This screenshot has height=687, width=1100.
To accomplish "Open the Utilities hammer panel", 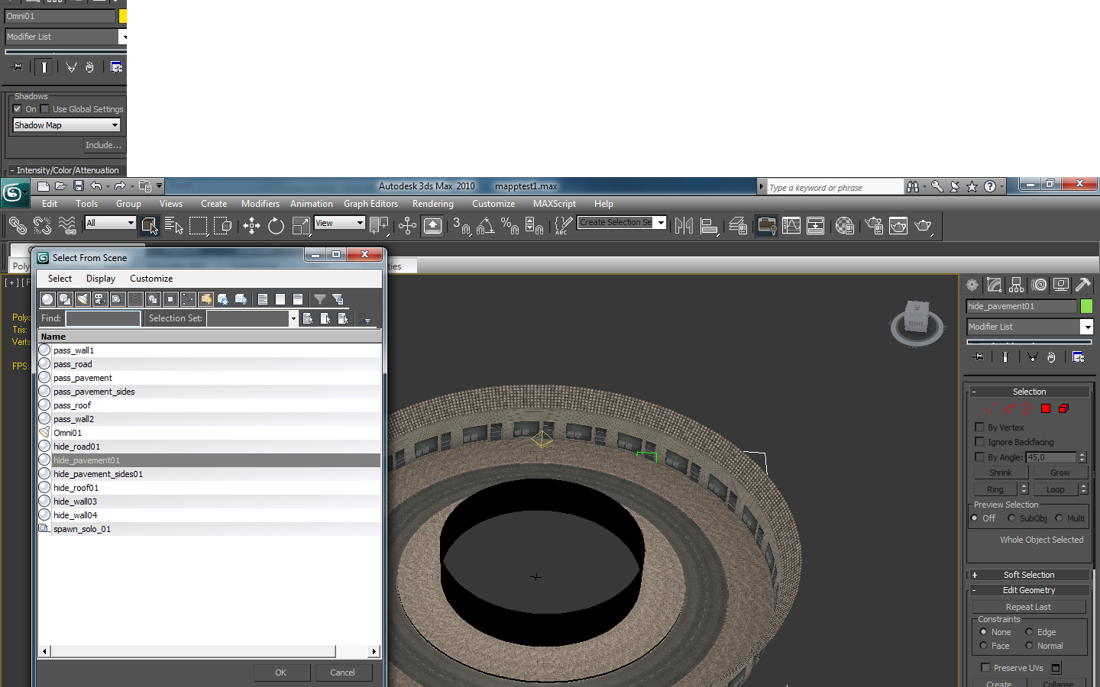I will pos(1082,285).
